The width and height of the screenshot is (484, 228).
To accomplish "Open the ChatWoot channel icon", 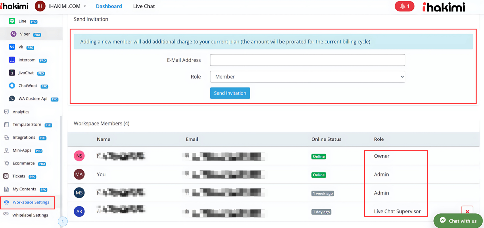I will click(x=12, y=86).
